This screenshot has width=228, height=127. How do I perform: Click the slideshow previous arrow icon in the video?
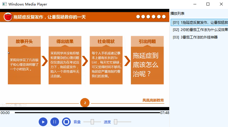tap(2, 105)
